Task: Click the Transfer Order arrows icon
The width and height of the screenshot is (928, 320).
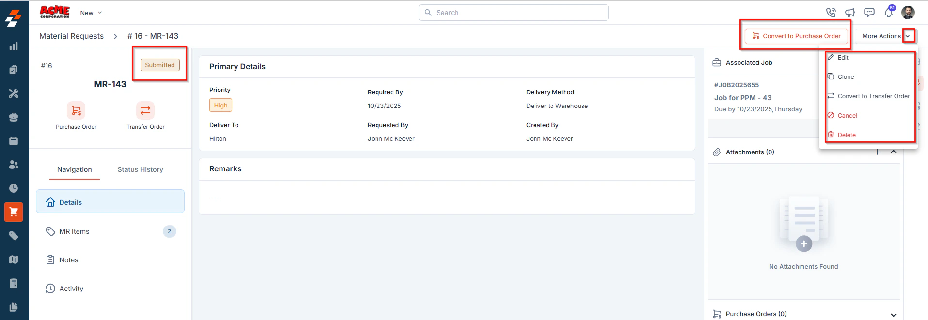Action: click(x=145, y=111)
